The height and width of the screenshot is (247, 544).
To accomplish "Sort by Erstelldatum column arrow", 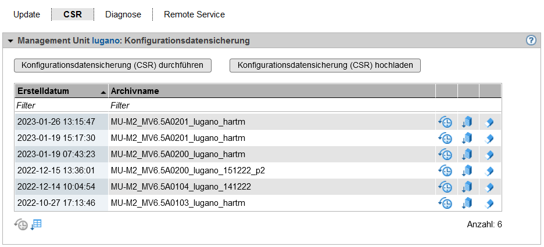I will 103,92.
